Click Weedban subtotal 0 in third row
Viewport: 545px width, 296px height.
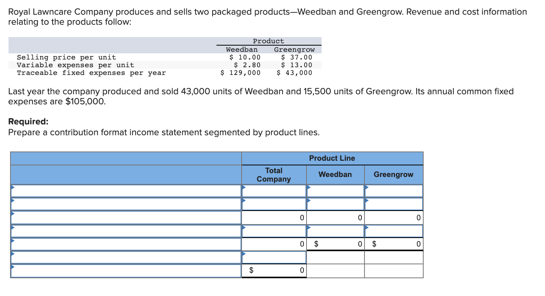[x=336, y=218]
